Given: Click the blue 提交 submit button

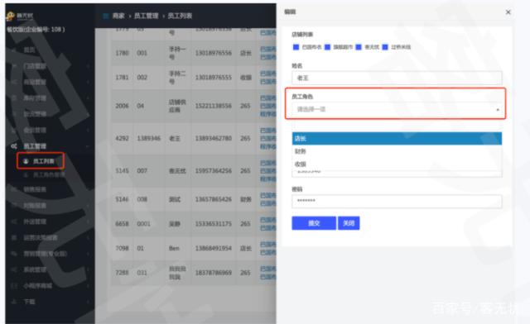Looking at the screenshot, I should tap(314, 223).
